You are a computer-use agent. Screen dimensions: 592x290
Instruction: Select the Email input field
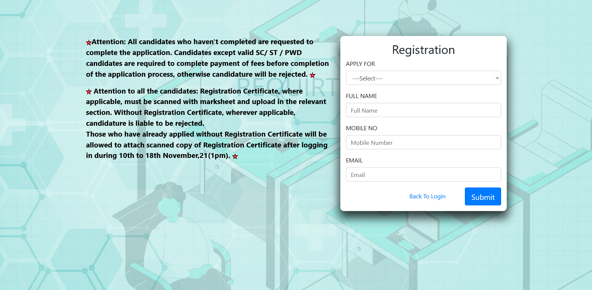pos(423,174)
